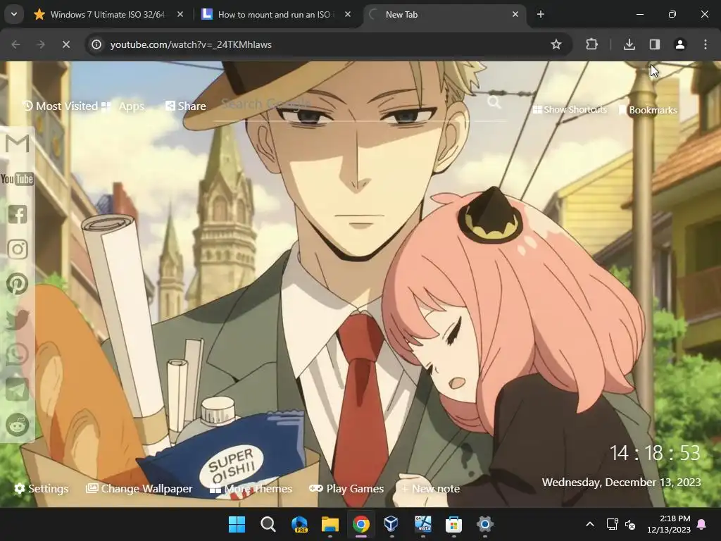
Task: View site information icon in address bar
Action: pyautogui.click(x=96, y=44)
